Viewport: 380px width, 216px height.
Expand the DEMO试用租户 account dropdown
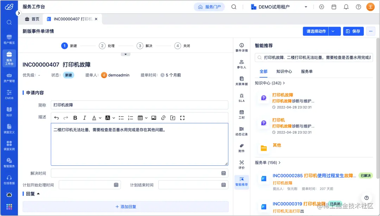pos(305,6)
